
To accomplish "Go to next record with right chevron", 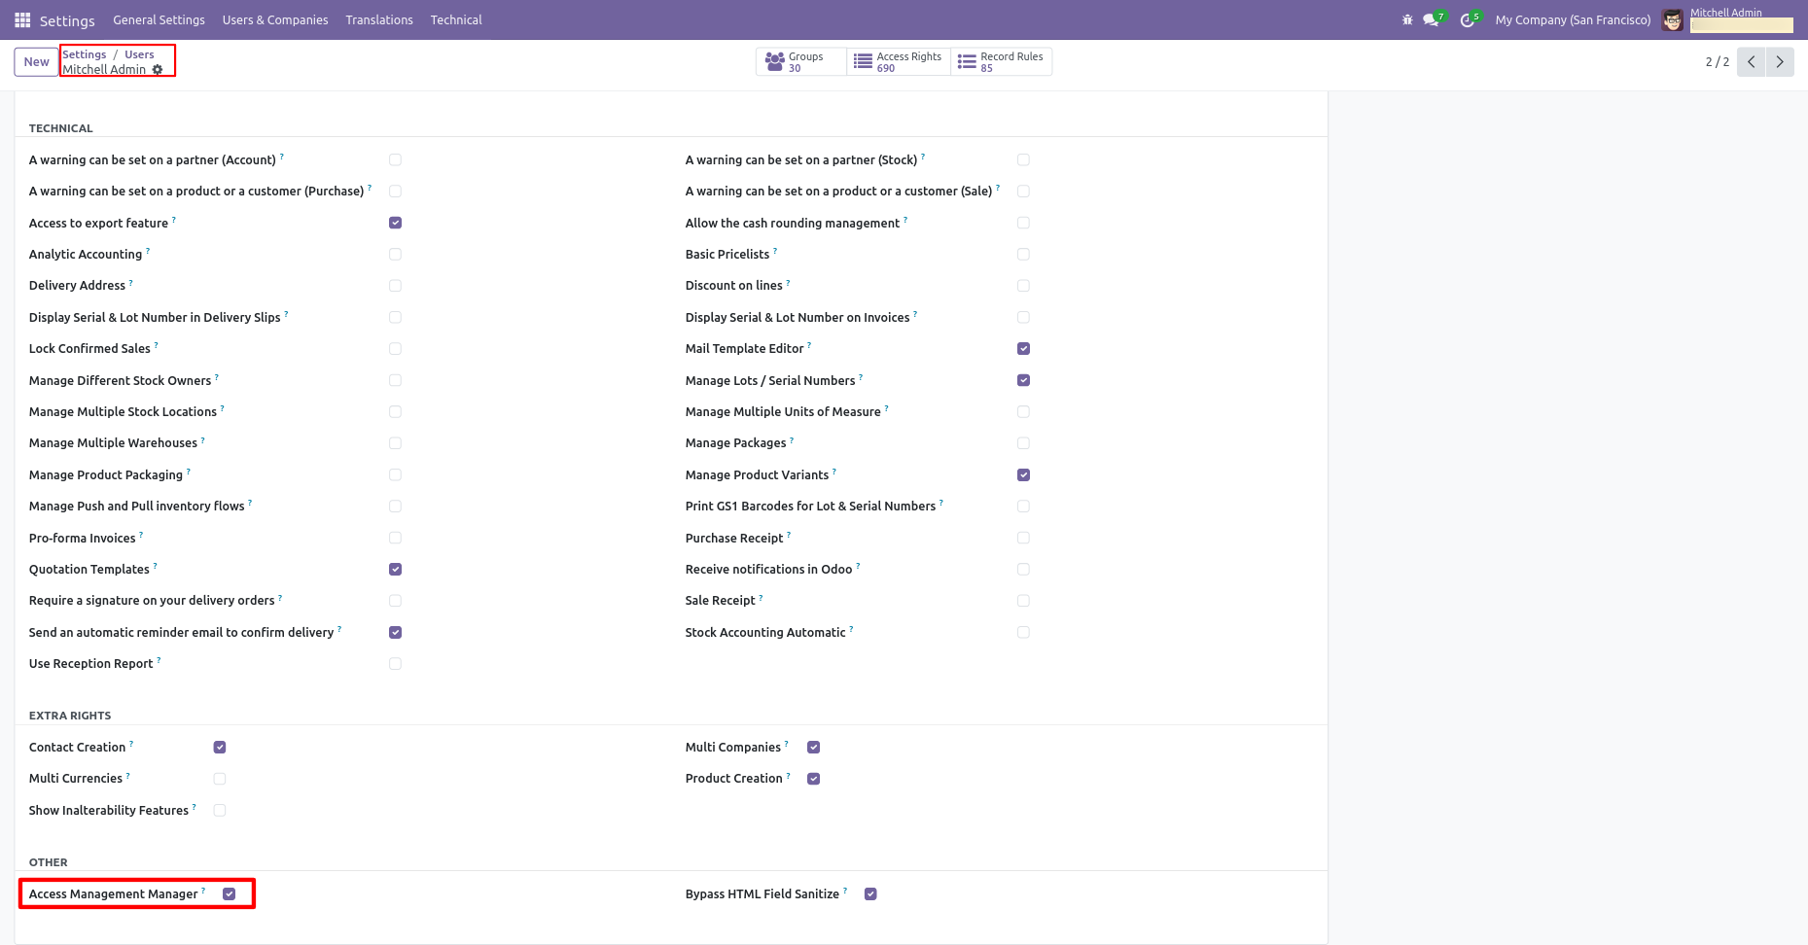I will click(1780, 61).
